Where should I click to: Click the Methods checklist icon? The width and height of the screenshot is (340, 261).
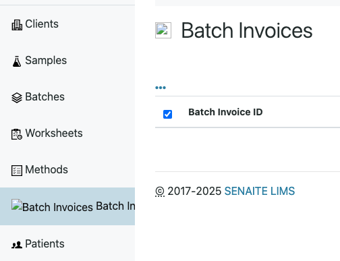coord(17,171)
